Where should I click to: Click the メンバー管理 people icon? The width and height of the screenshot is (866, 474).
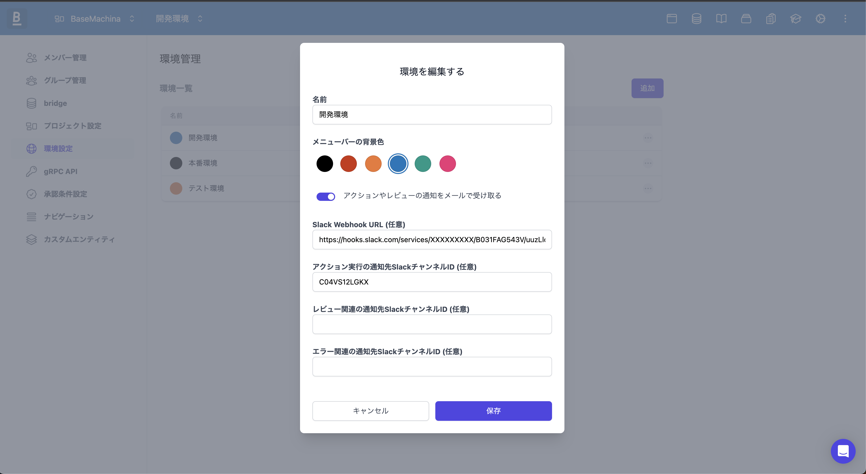[31, 58]
